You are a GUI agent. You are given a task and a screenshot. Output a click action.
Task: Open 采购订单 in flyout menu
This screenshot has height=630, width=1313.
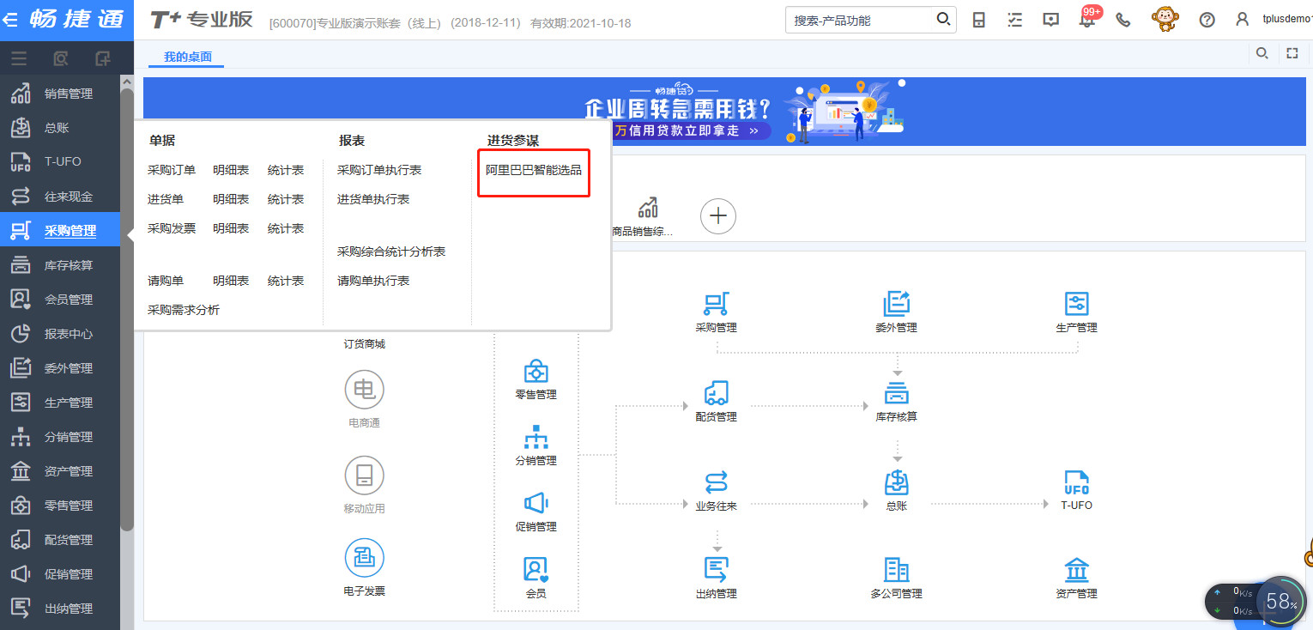[172, 170]
